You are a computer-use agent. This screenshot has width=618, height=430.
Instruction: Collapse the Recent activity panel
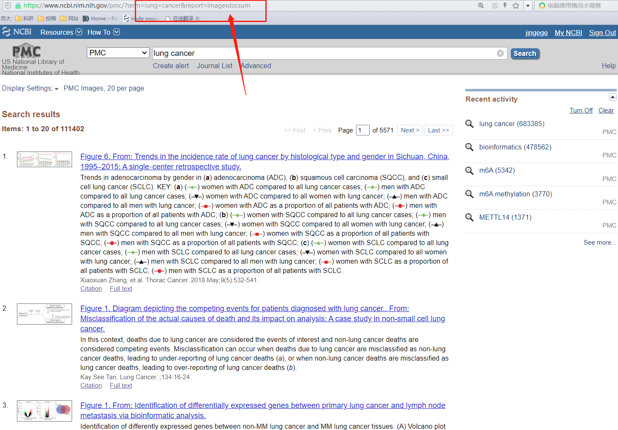click(x=612, y=97)
